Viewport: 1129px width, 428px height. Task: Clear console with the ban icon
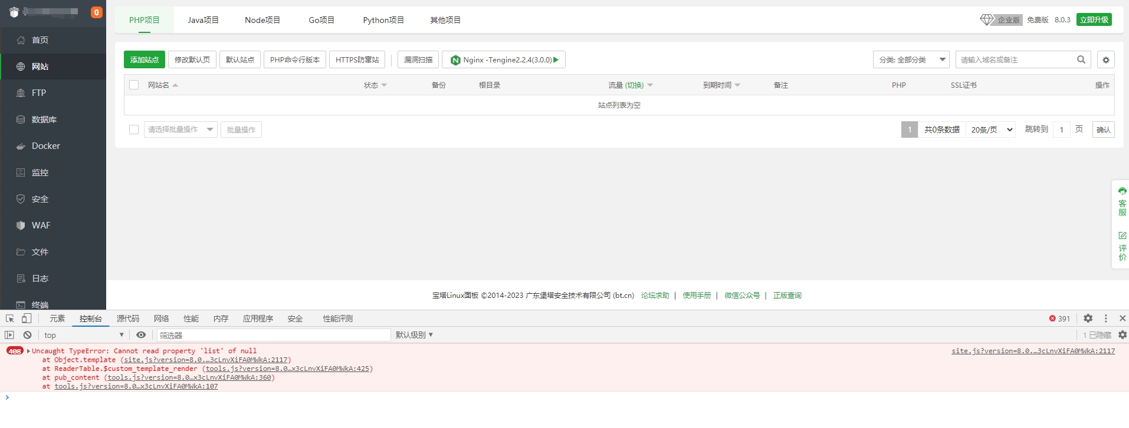[x=27, y=335]
